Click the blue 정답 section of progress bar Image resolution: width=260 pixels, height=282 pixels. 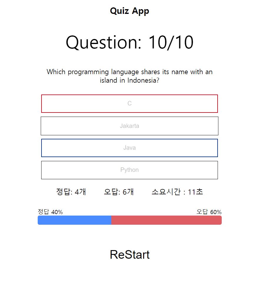pyautogui.click(x=74, y=220)
